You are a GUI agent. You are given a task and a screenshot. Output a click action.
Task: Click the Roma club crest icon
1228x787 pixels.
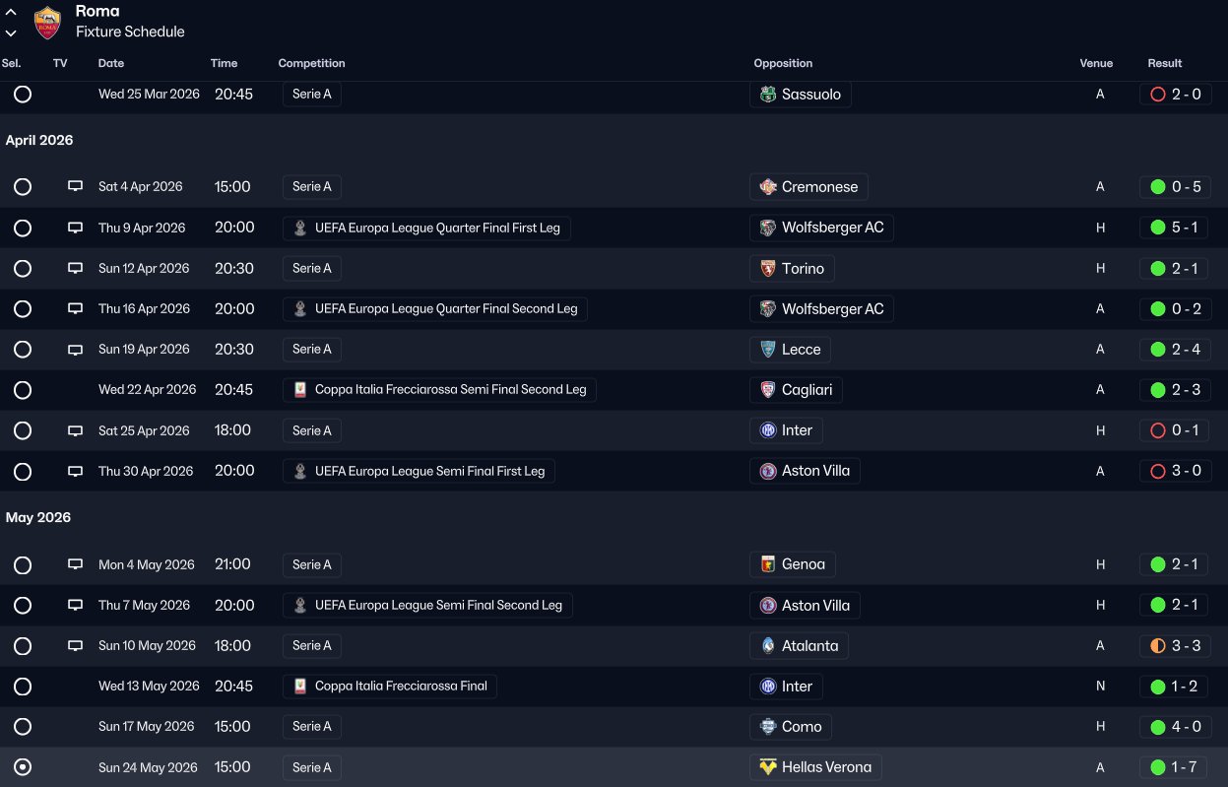(47, 22)
